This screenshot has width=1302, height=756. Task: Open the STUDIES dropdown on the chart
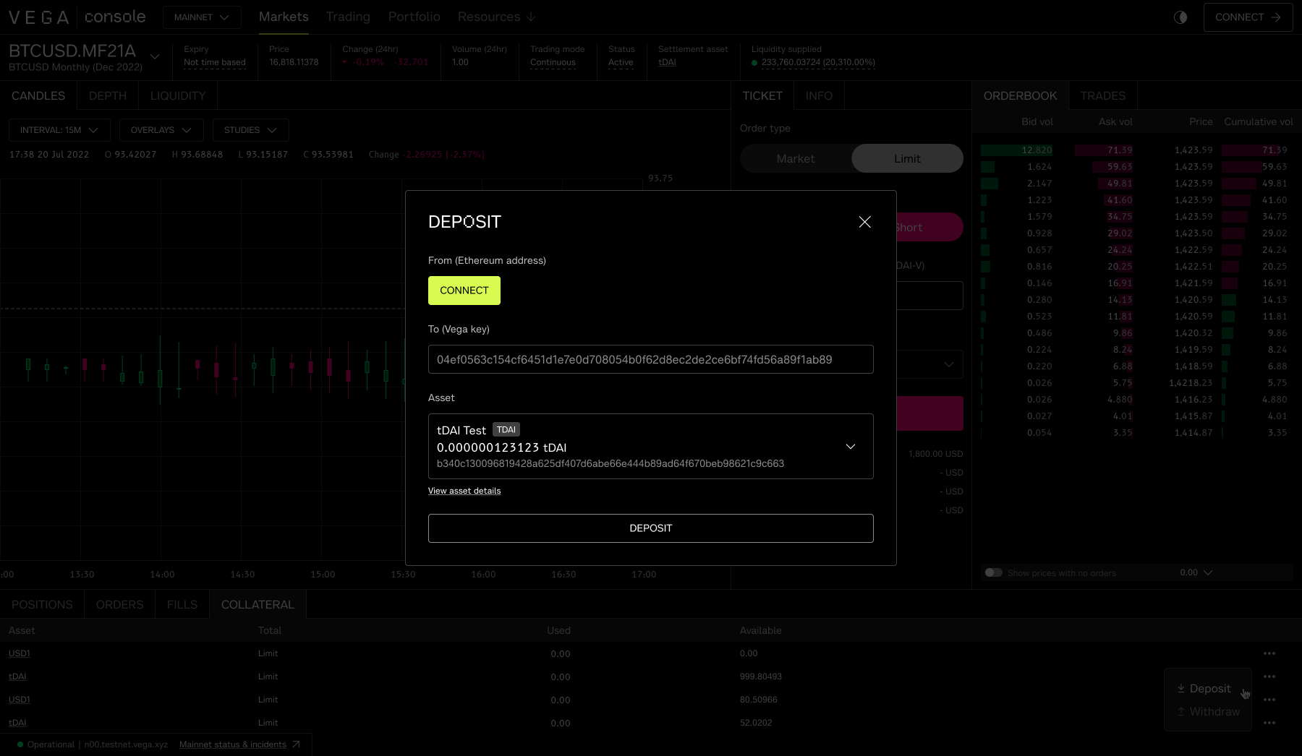point(250,130)
